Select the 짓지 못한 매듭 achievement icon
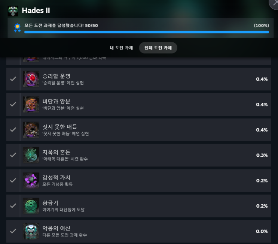Screen dimensions: 278x244 [31, 130]
